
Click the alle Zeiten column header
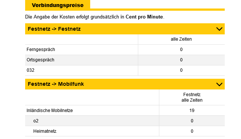pyautogui.click(x=181, y=39)
